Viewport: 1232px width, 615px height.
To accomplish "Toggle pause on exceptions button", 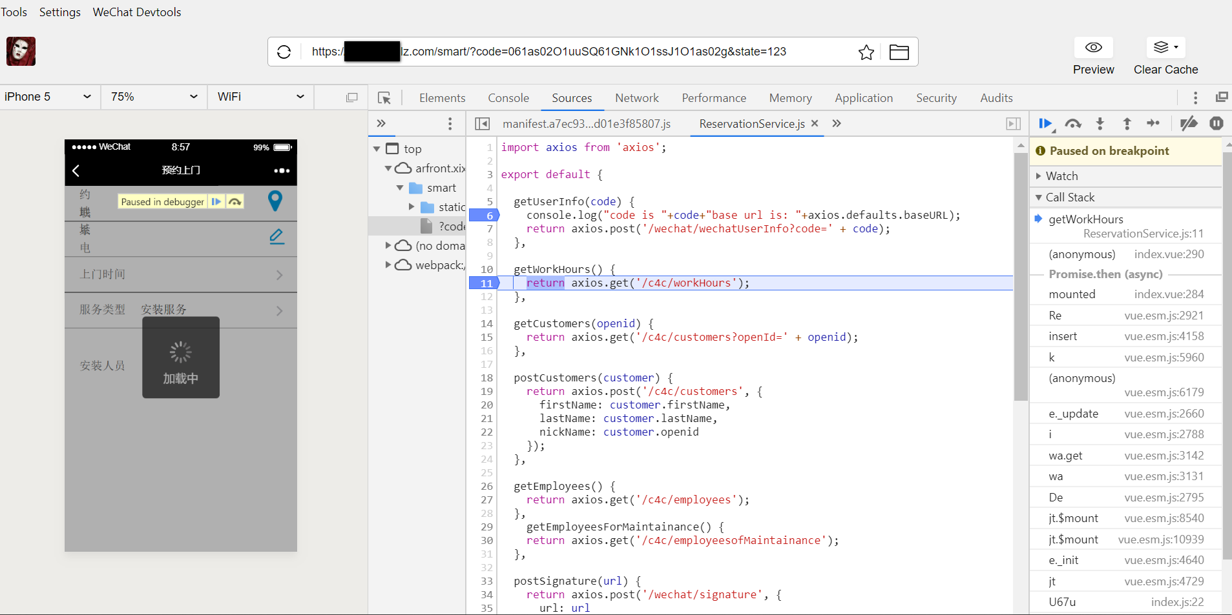I will (1216, 123).
